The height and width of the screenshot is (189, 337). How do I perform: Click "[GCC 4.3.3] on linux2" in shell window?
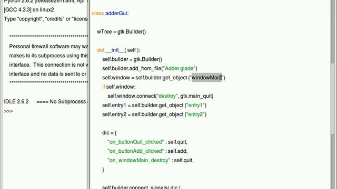click(29, 10)
